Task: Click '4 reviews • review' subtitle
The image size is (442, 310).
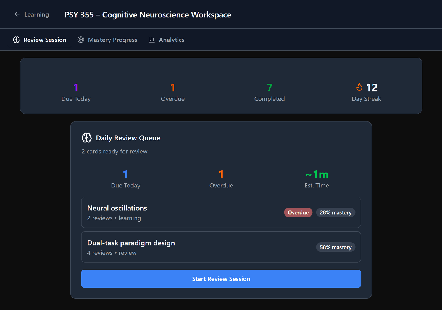Action: (112, 253)
